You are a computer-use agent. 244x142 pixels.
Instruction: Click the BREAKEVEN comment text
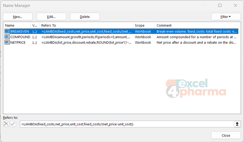197,32
